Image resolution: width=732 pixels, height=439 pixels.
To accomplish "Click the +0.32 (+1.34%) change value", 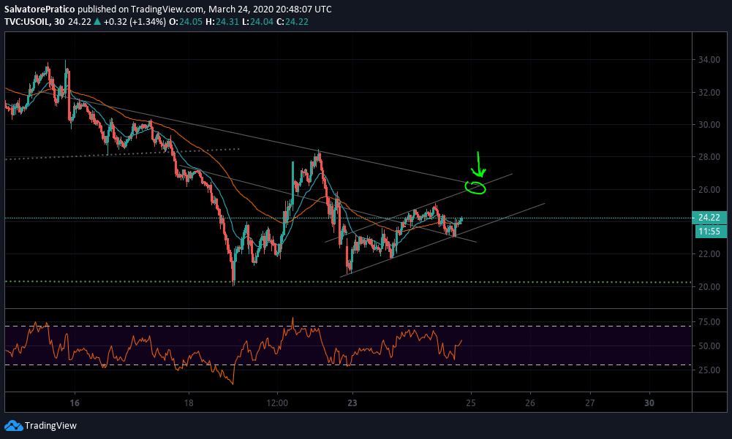I will point(135,21).
